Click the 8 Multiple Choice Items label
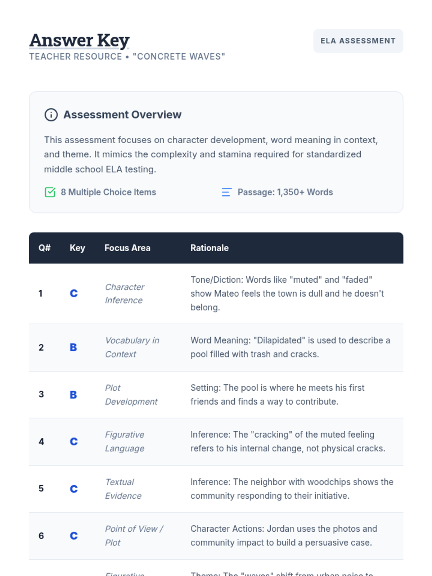Image resolution: width=432 pixels, height=576 pixels. pos(108,192)
